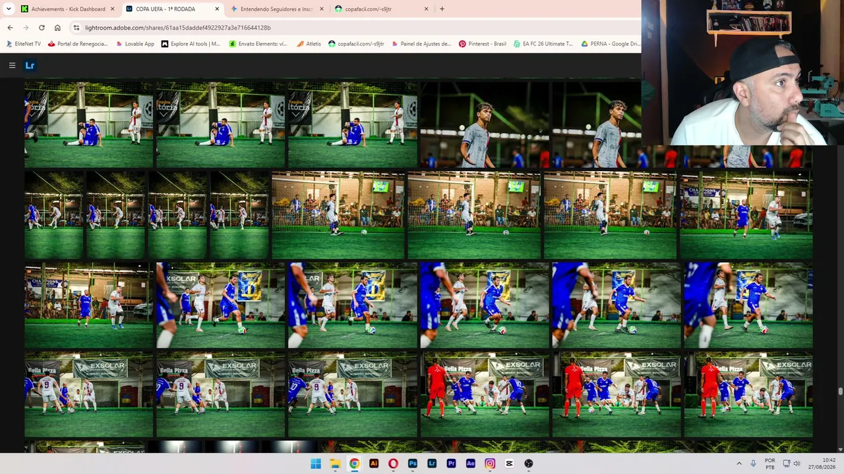
Task: Open the Atletis bookmark
Action: pyautogui.click(x=309, y=44)
